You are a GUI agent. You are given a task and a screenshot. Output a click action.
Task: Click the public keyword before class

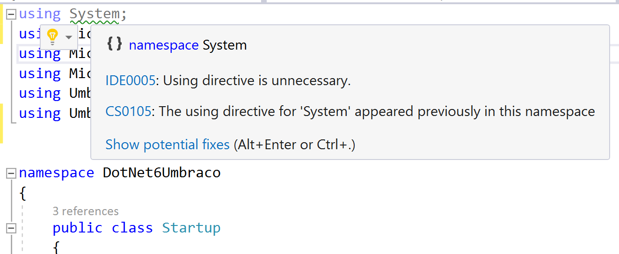pyautogui.click(x=78, y=228)
